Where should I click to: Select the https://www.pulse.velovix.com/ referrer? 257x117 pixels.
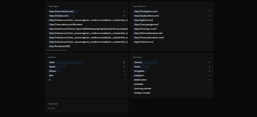[x=172, y=38]
